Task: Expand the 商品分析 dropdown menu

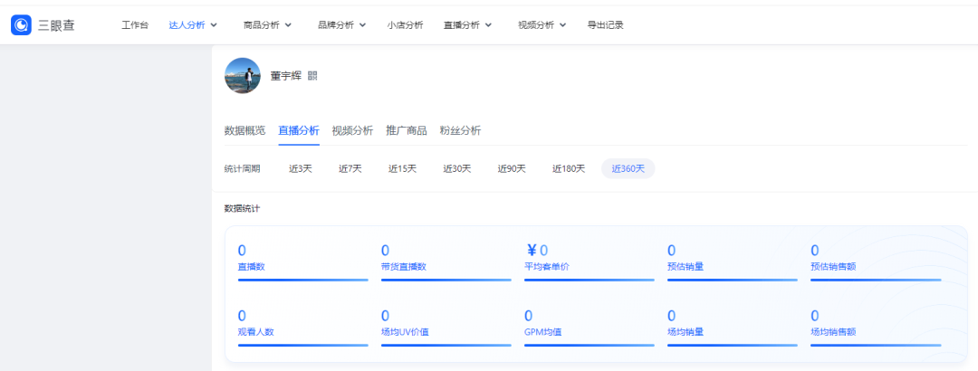Action: point(267,25)
